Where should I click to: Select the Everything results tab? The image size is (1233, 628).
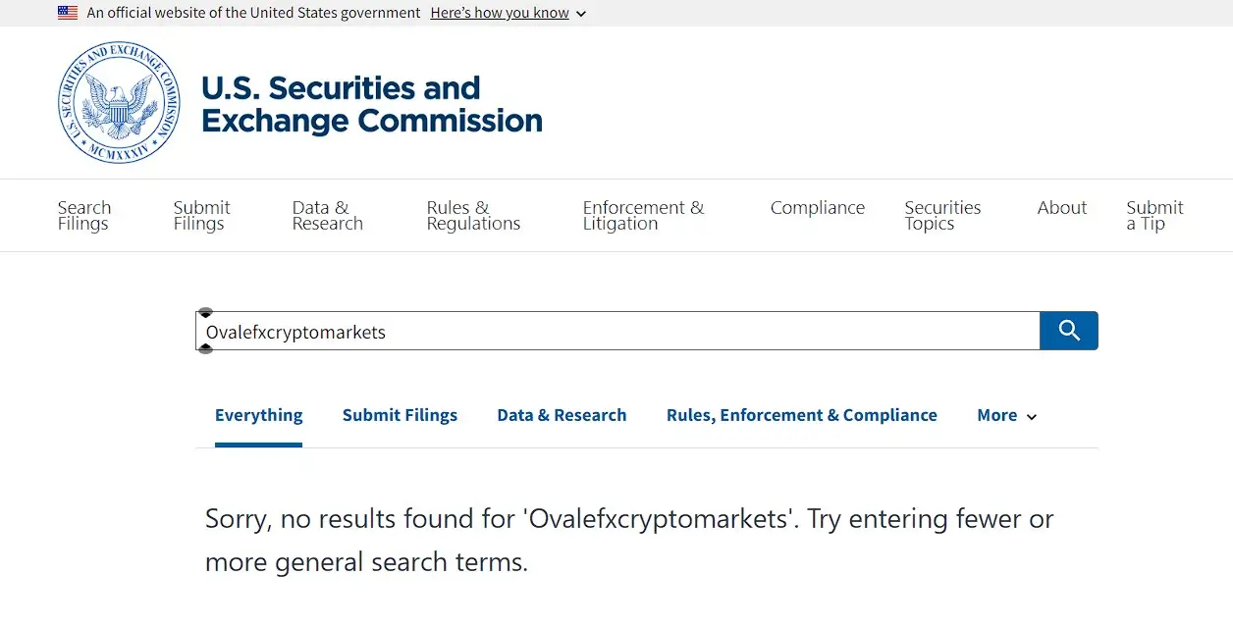258,415
